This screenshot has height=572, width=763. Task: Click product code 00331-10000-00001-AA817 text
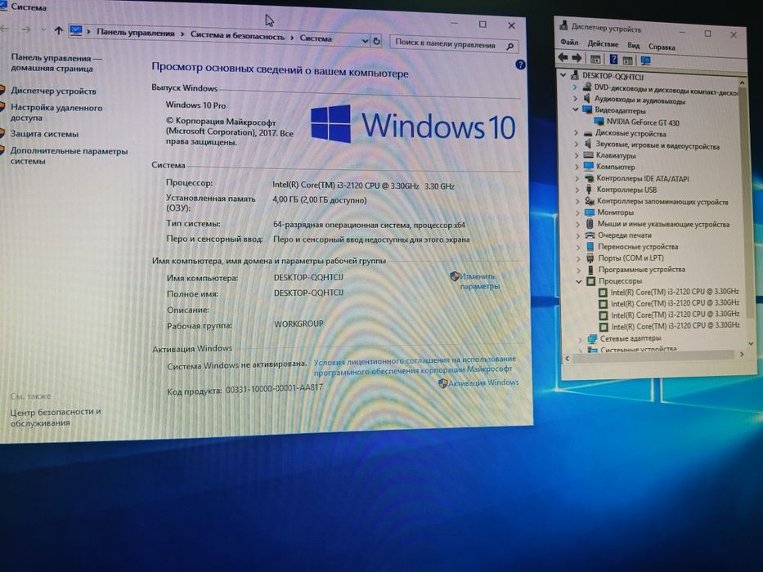point(274,389)
